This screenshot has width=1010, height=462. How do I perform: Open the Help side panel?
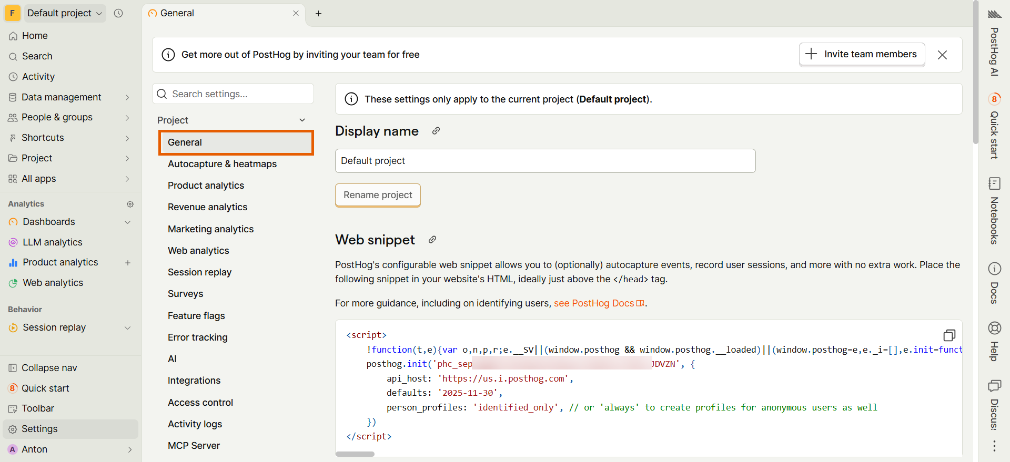pos(994,341)
